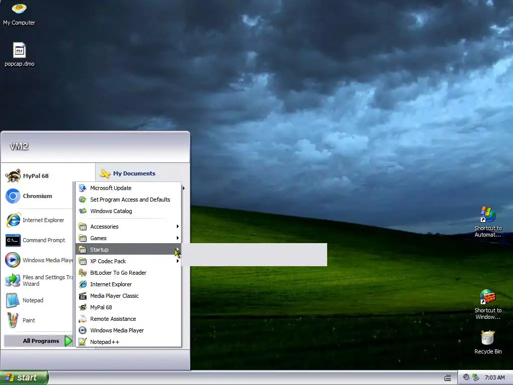
Task: Click Microsoft Update in All Programs
Action: (x=128, y=188)
